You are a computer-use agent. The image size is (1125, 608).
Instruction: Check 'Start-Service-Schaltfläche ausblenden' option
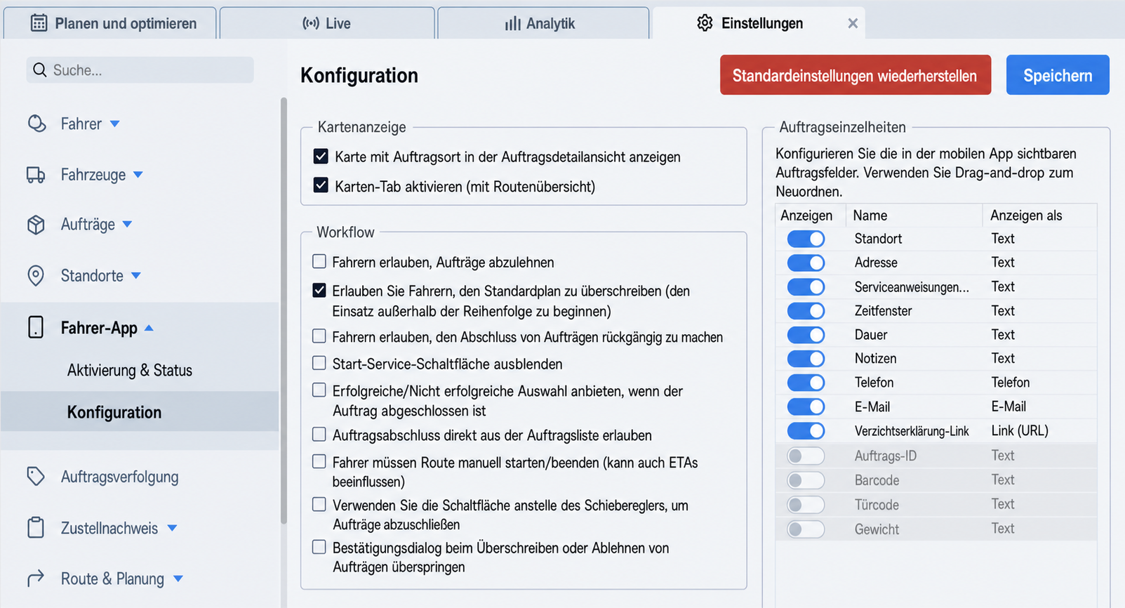point(319,363)
